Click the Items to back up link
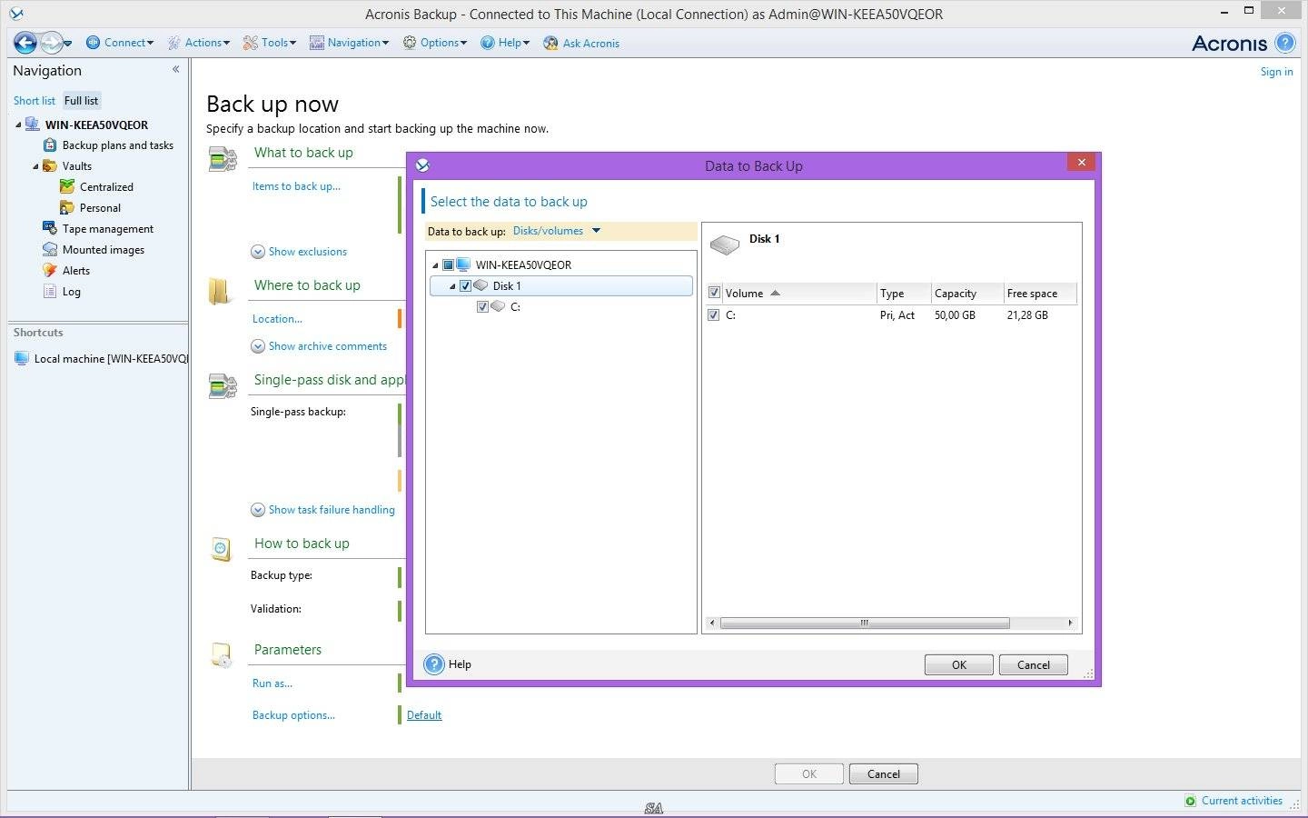The height and width of the screenshot is (818, 1308). [296, 186]
